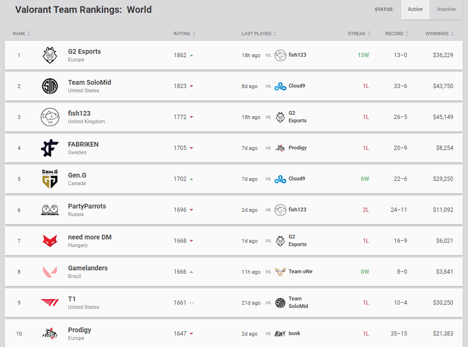Open the FABRIKEN team logo
The width and height of the screenshot is (468, 347).
click(x=50, y=148)
